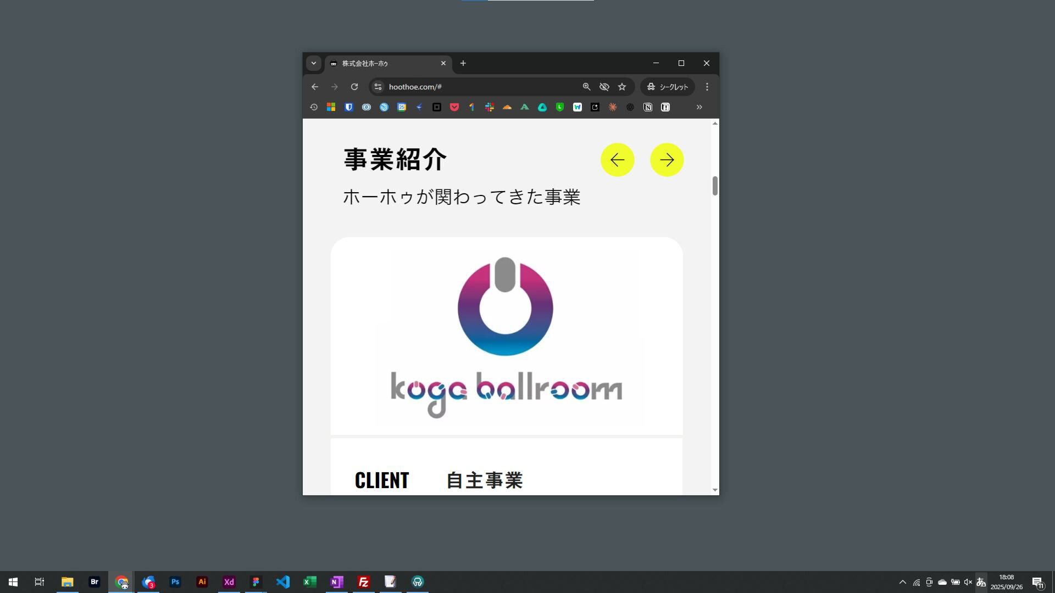Click the page vertical scrollbar thumb
This screenshot has width=1055, height=593.
pyautogui.click(x=715, y=186)
